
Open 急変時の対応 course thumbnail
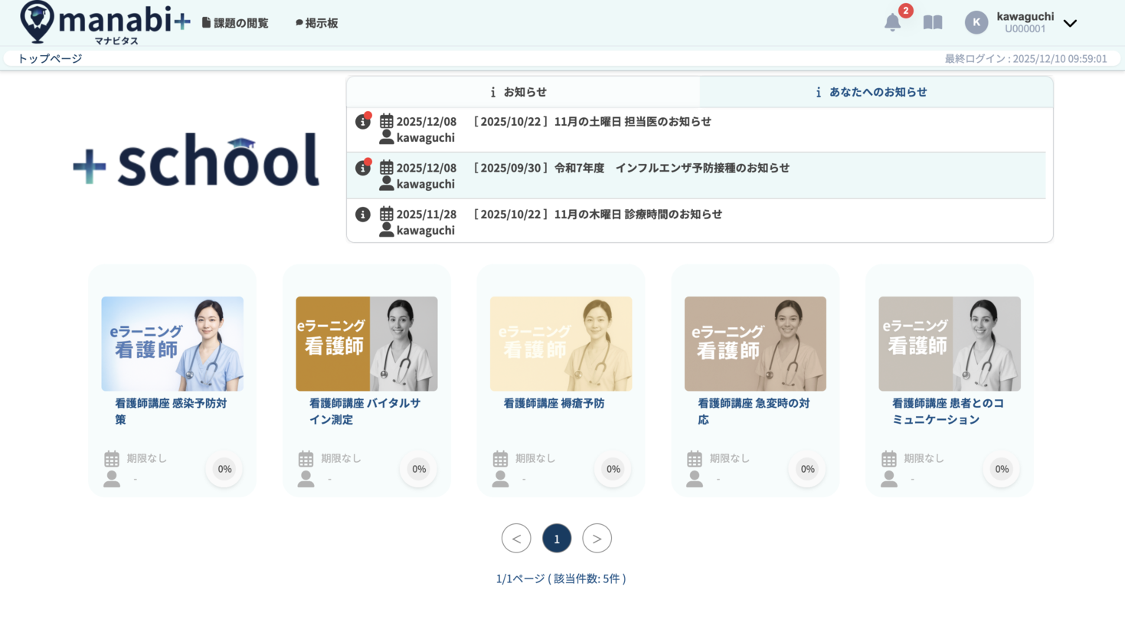pos(755,343)
